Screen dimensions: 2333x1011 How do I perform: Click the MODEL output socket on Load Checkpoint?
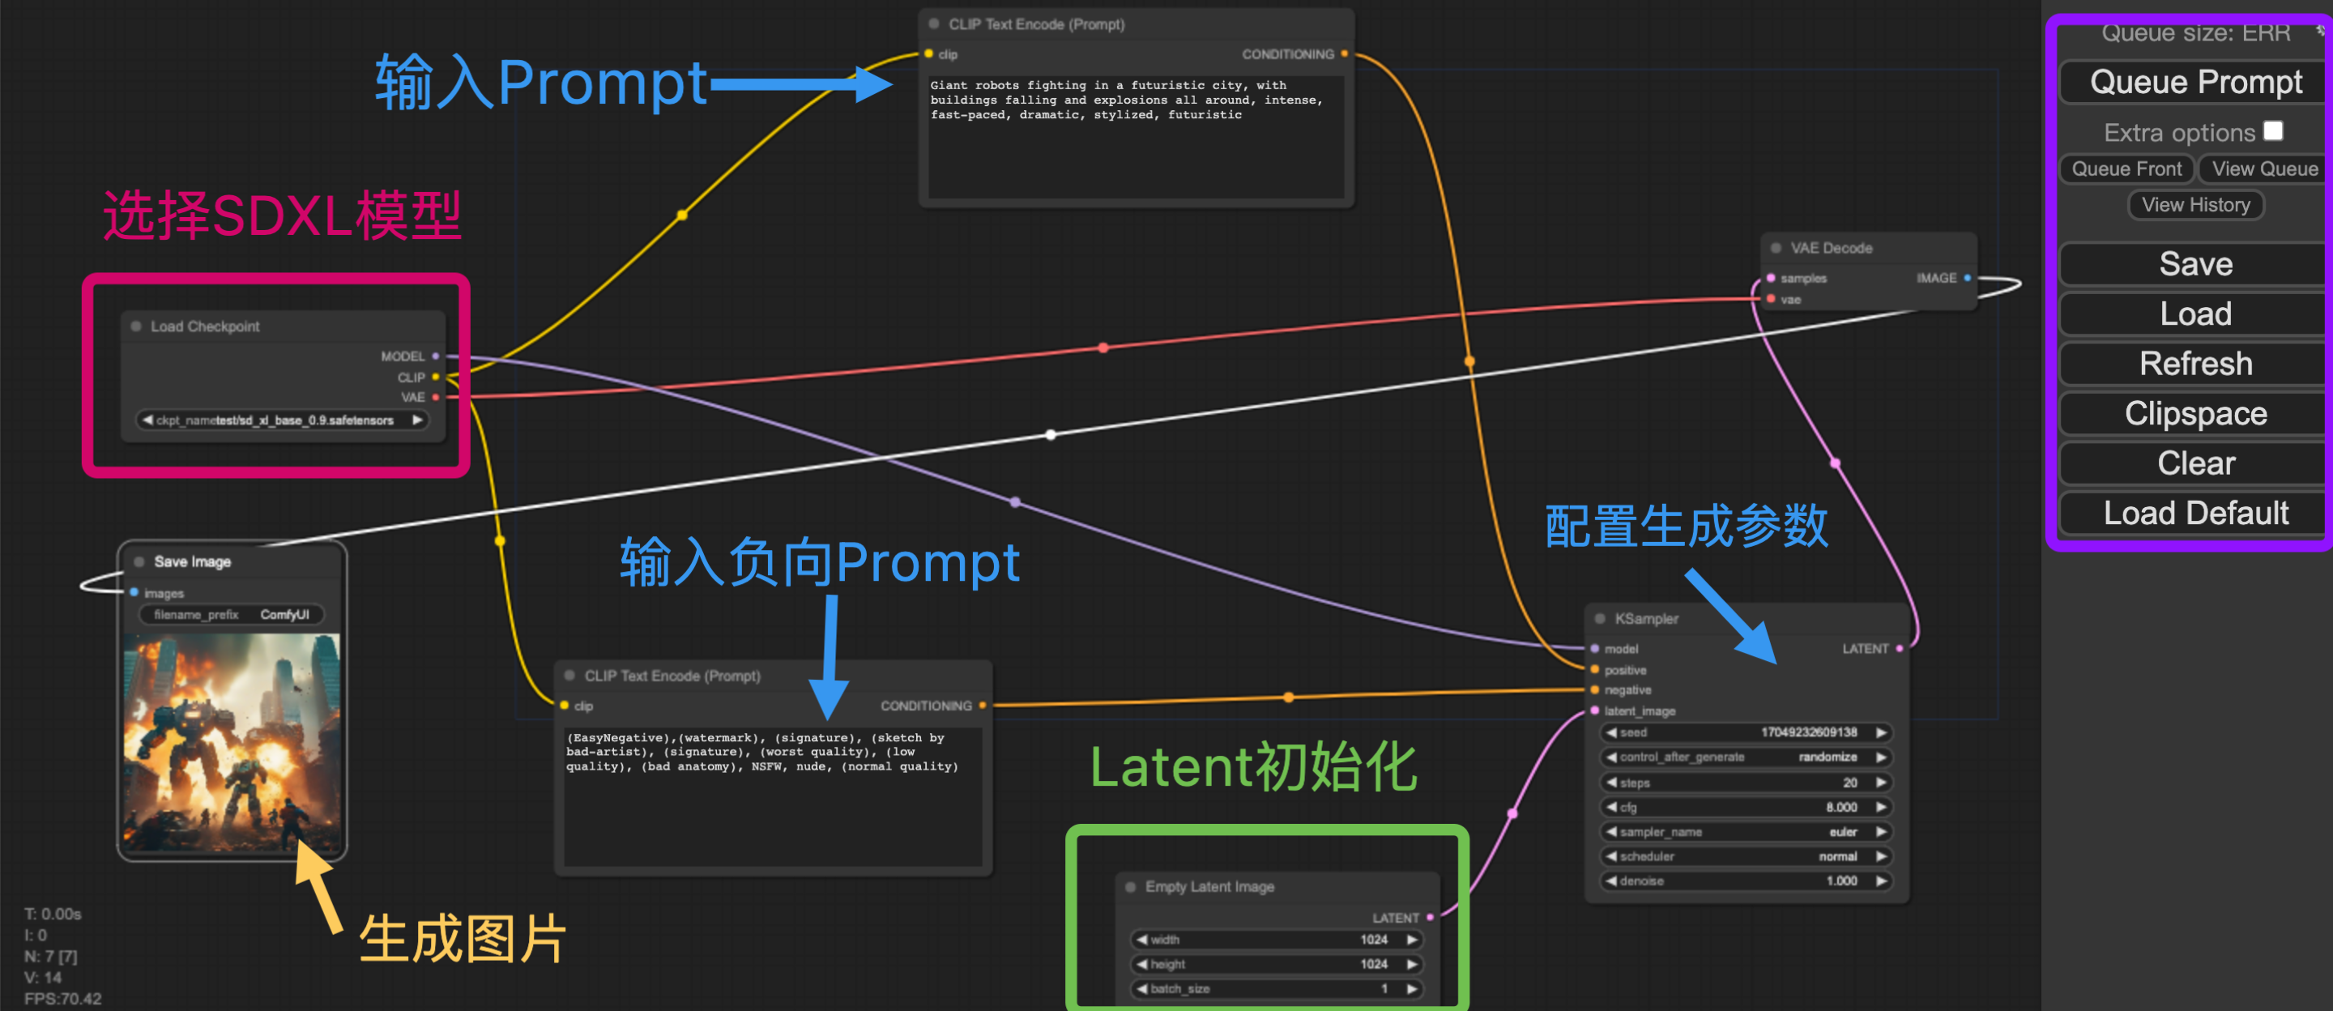click(x=436, y=356)
